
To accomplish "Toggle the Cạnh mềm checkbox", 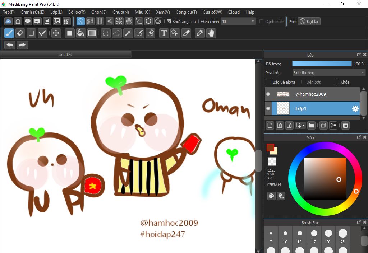I will tap(262, 21).
